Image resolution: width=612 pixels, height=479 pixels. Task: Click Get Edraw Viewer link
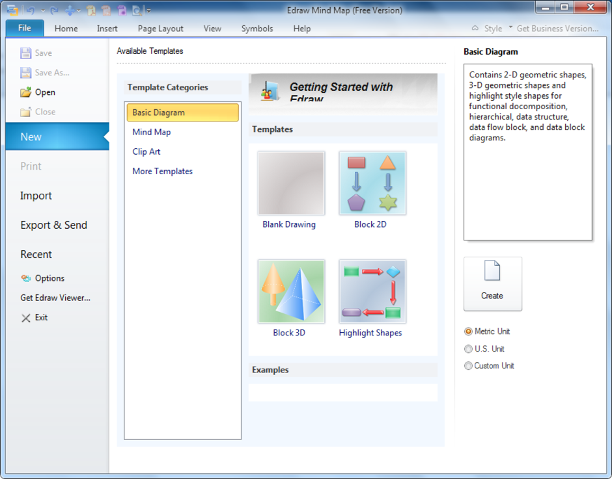(x=55, y=298)
